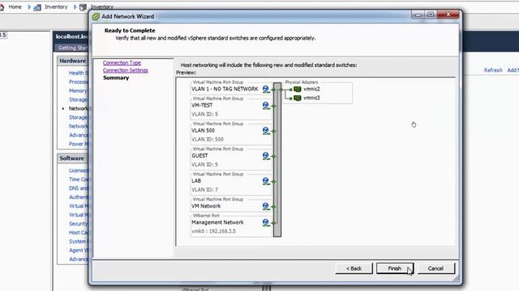Image resolution: width=519 pixels, height=291 pixels.
Task: Click the globe icon beside VLAN 1 - NO TAG NETWORK
Action: click(266, 89)
